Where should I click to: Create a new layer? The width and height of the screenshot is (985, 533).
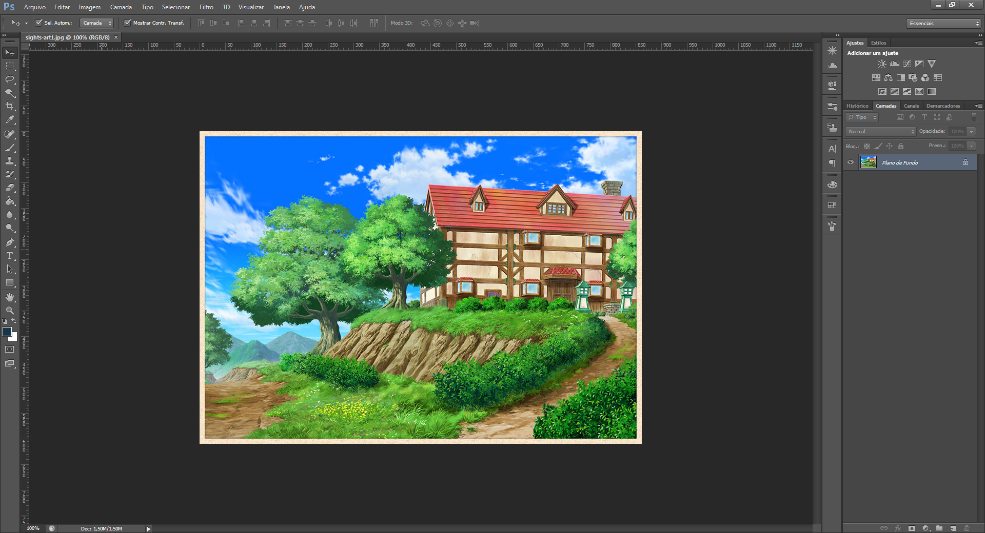(953, 528)
